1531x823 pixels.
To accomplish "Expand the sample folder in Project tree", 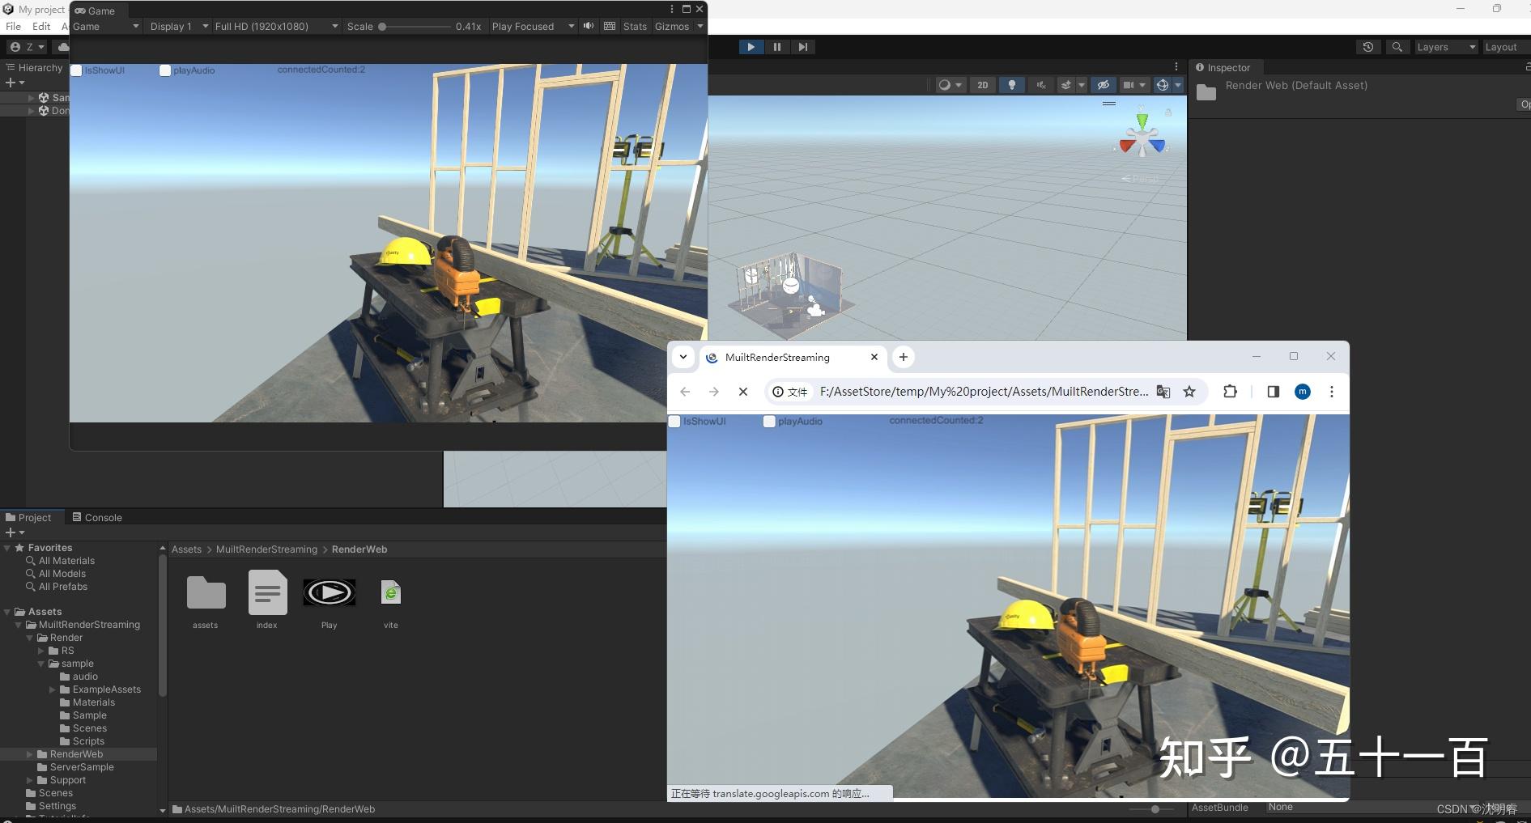I will [40, 663].
